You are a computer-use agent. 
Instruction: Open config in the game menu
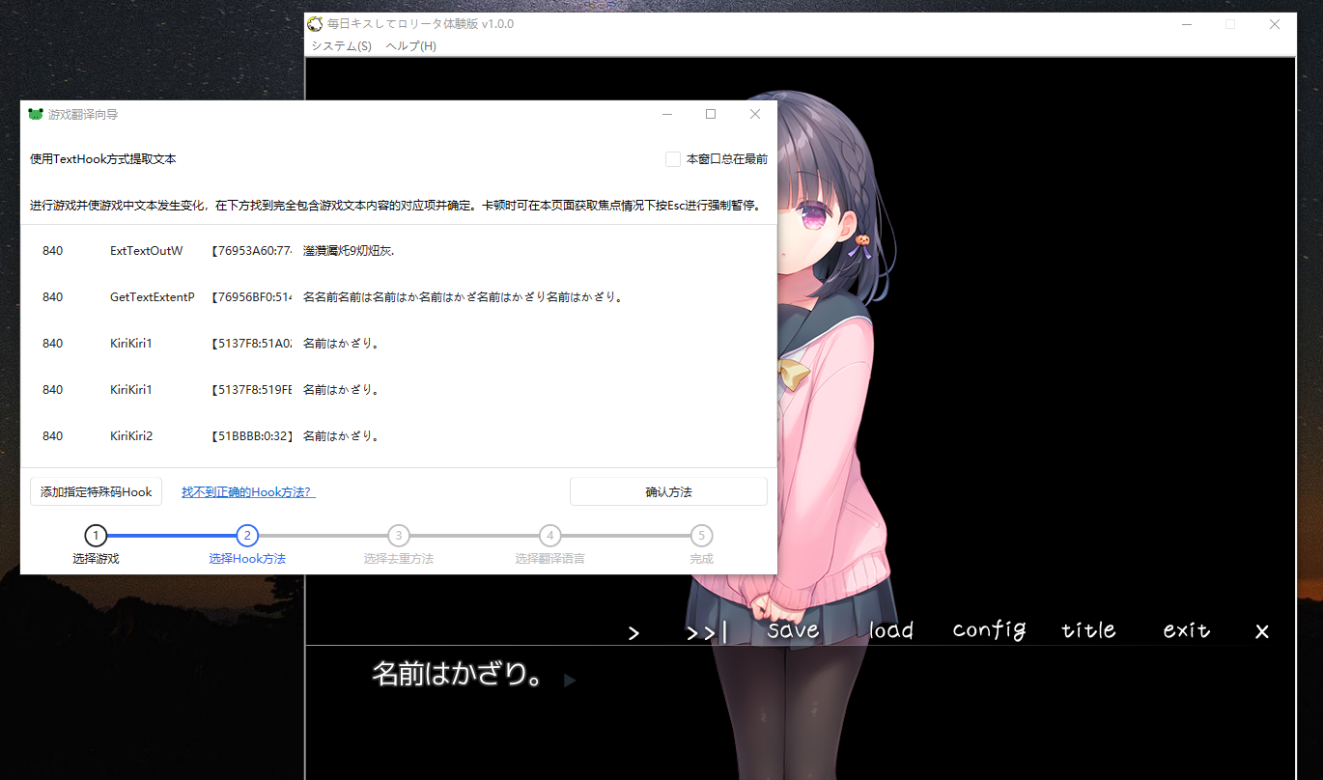989,630
